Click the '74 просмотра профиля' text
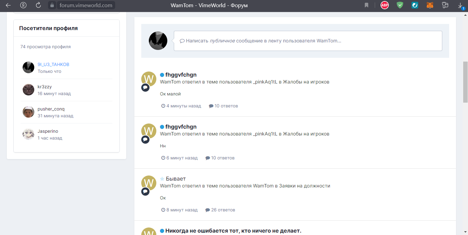Image resolution: width=468 pixels, height=235 pixels. tap(46, 47)
